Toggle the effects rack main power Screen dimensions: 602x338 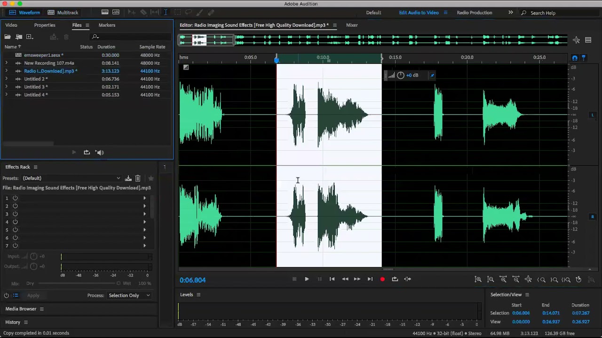(x=7, y=295)
